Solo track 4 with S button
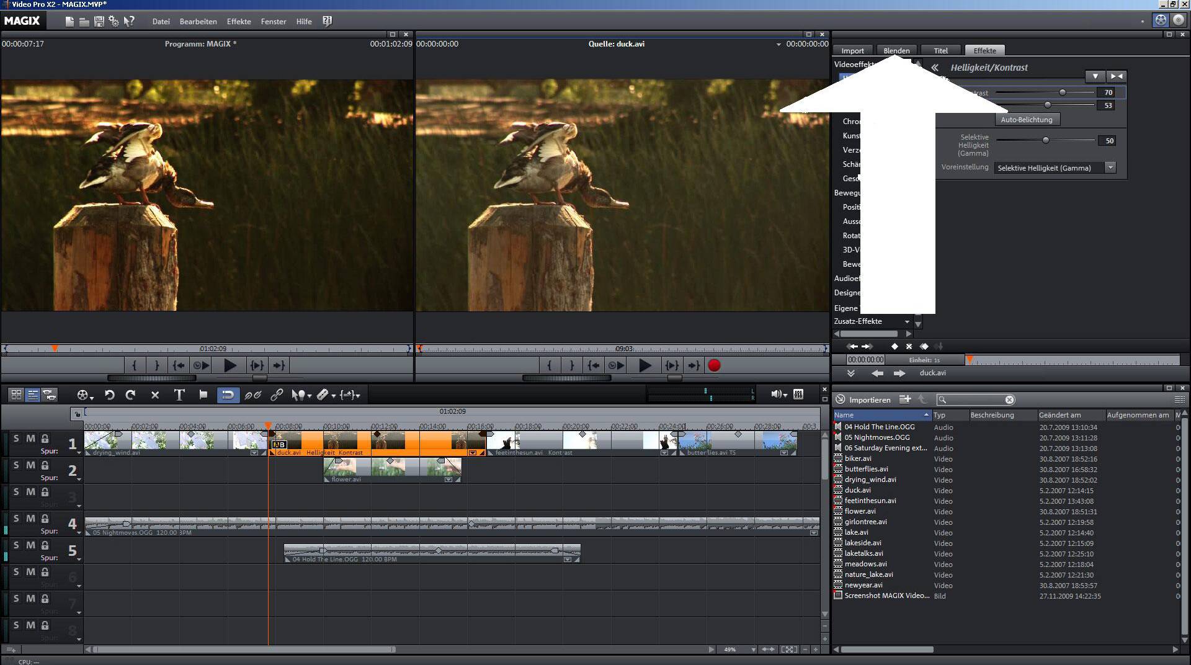The width and height of the screenshot is (1191, 665). point(17,519)
